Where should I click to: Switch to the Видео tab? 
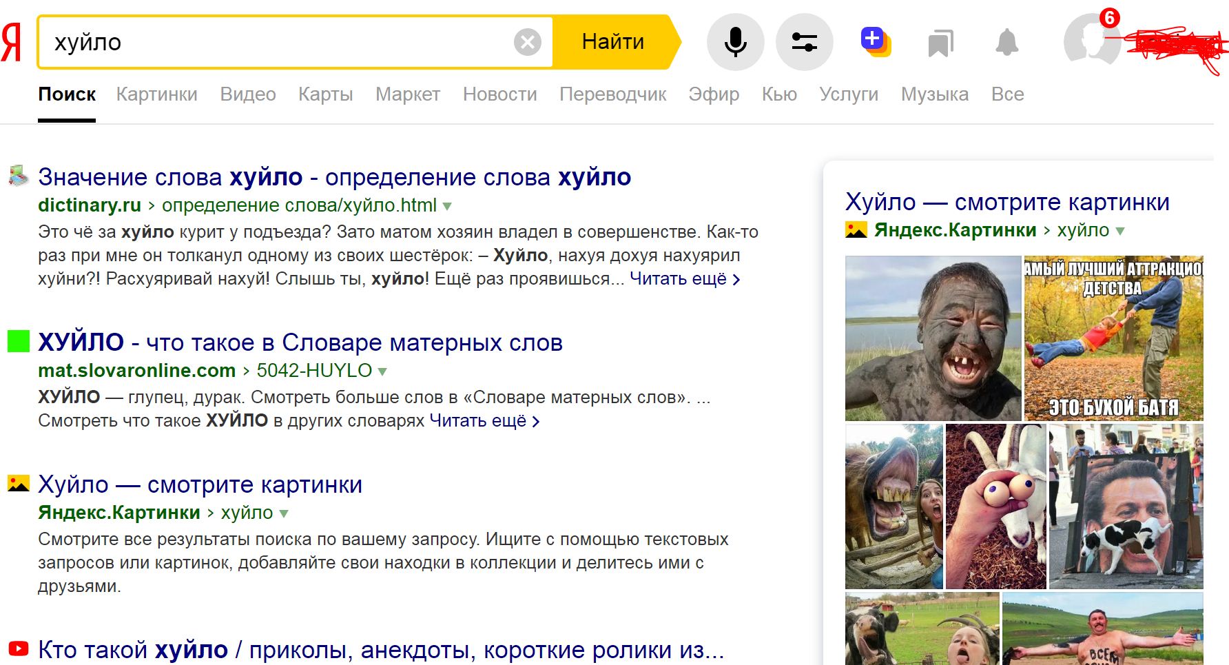point(248,94)
